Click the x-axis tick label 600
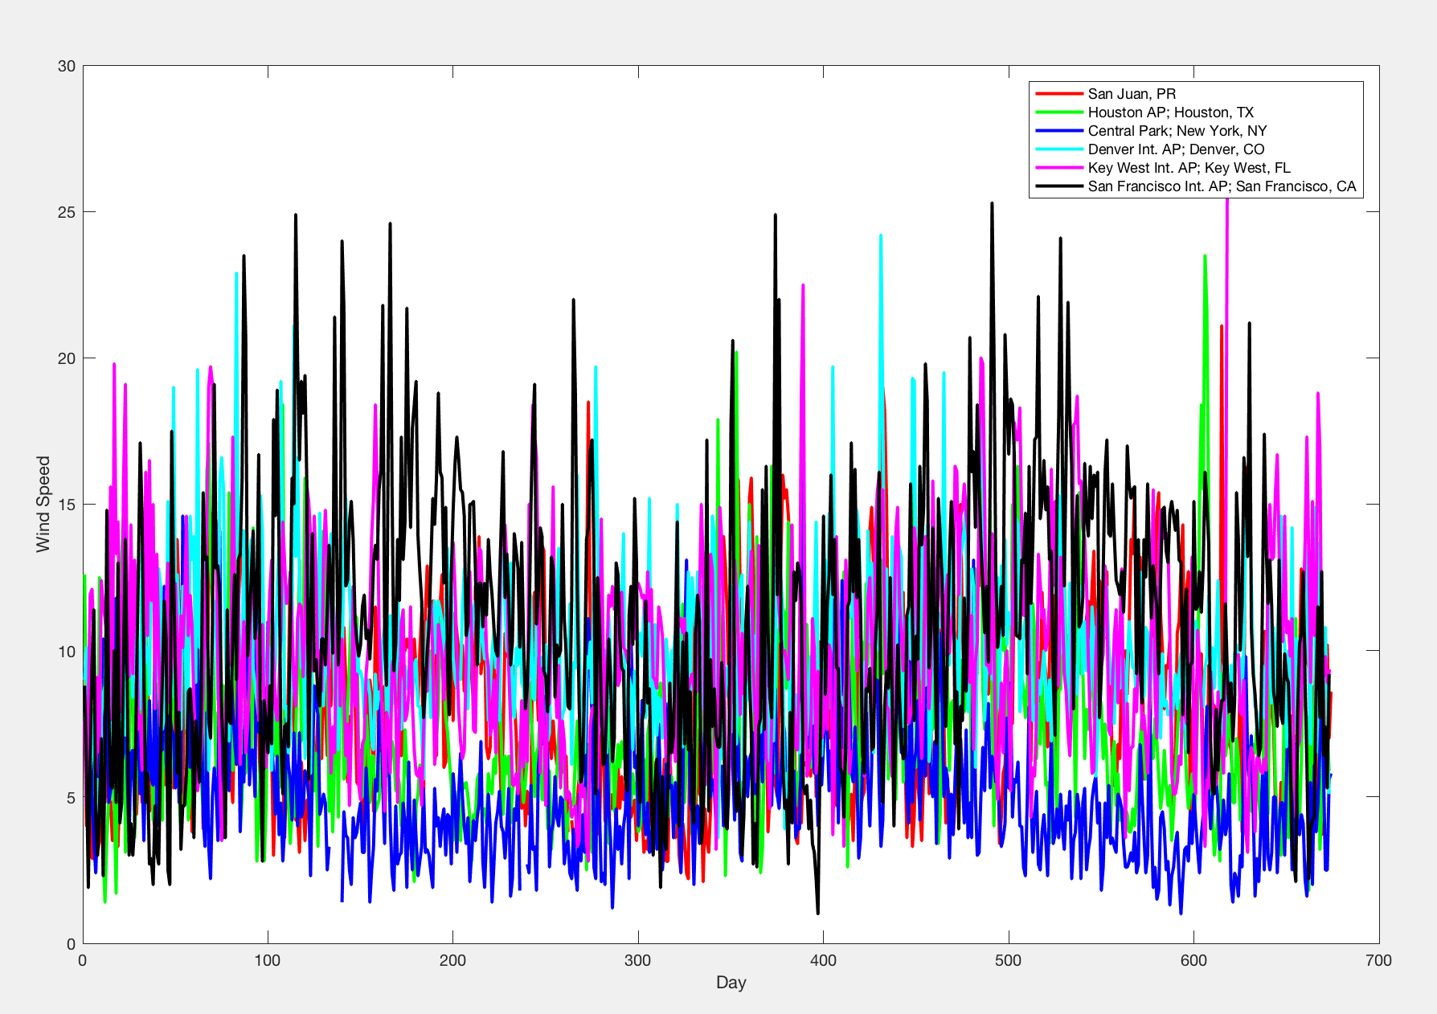 tap(1193, 960)
